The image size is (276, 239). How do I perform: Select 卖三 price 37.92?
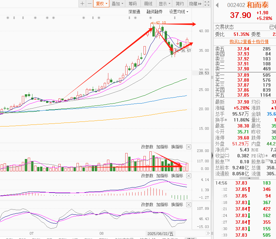pyautogui.click(x=243, y=59)
